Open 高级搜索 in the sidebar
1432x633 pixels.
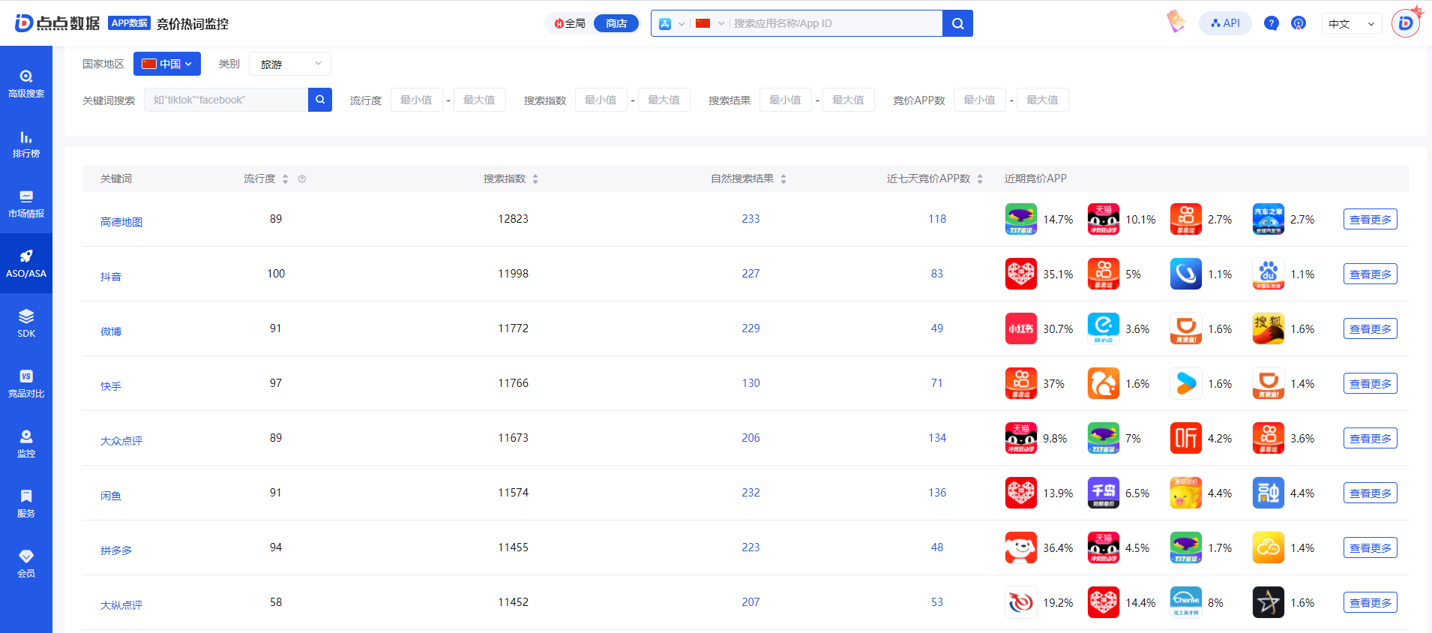pos(26,83)
